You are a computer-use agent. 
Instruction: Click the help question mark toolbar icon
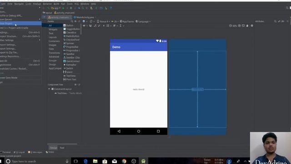click(x=111, y=8)
